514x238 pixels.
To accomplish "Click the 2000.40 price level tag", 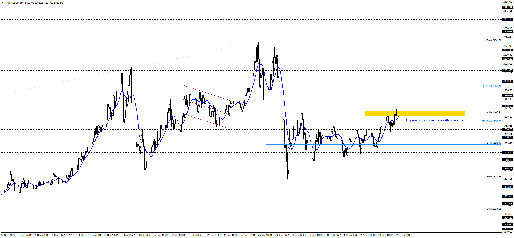I will tap(508, 81).
